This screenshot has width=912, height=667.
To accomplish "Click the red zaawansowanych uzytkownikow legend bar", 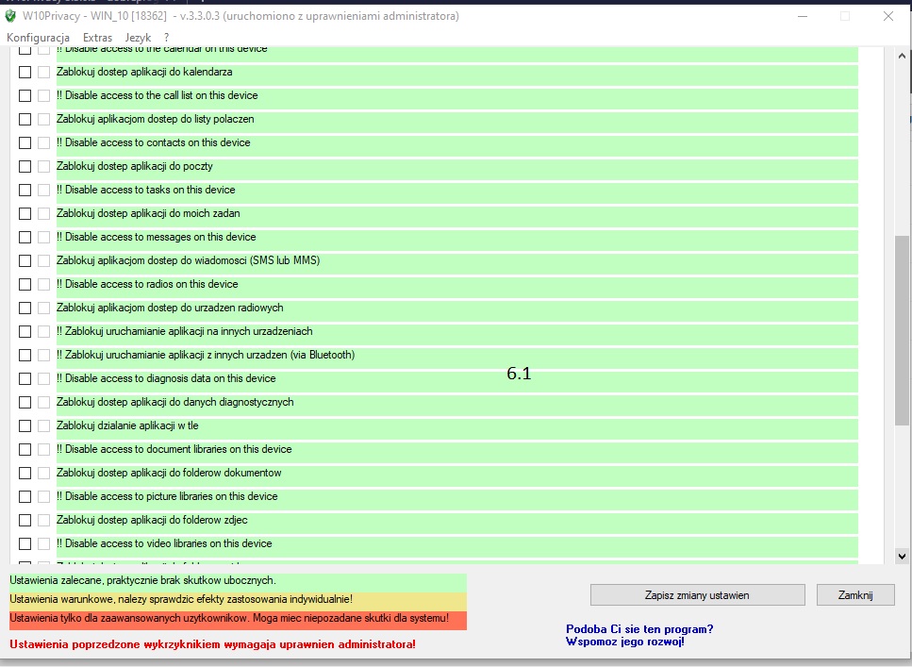I will 238,619.
